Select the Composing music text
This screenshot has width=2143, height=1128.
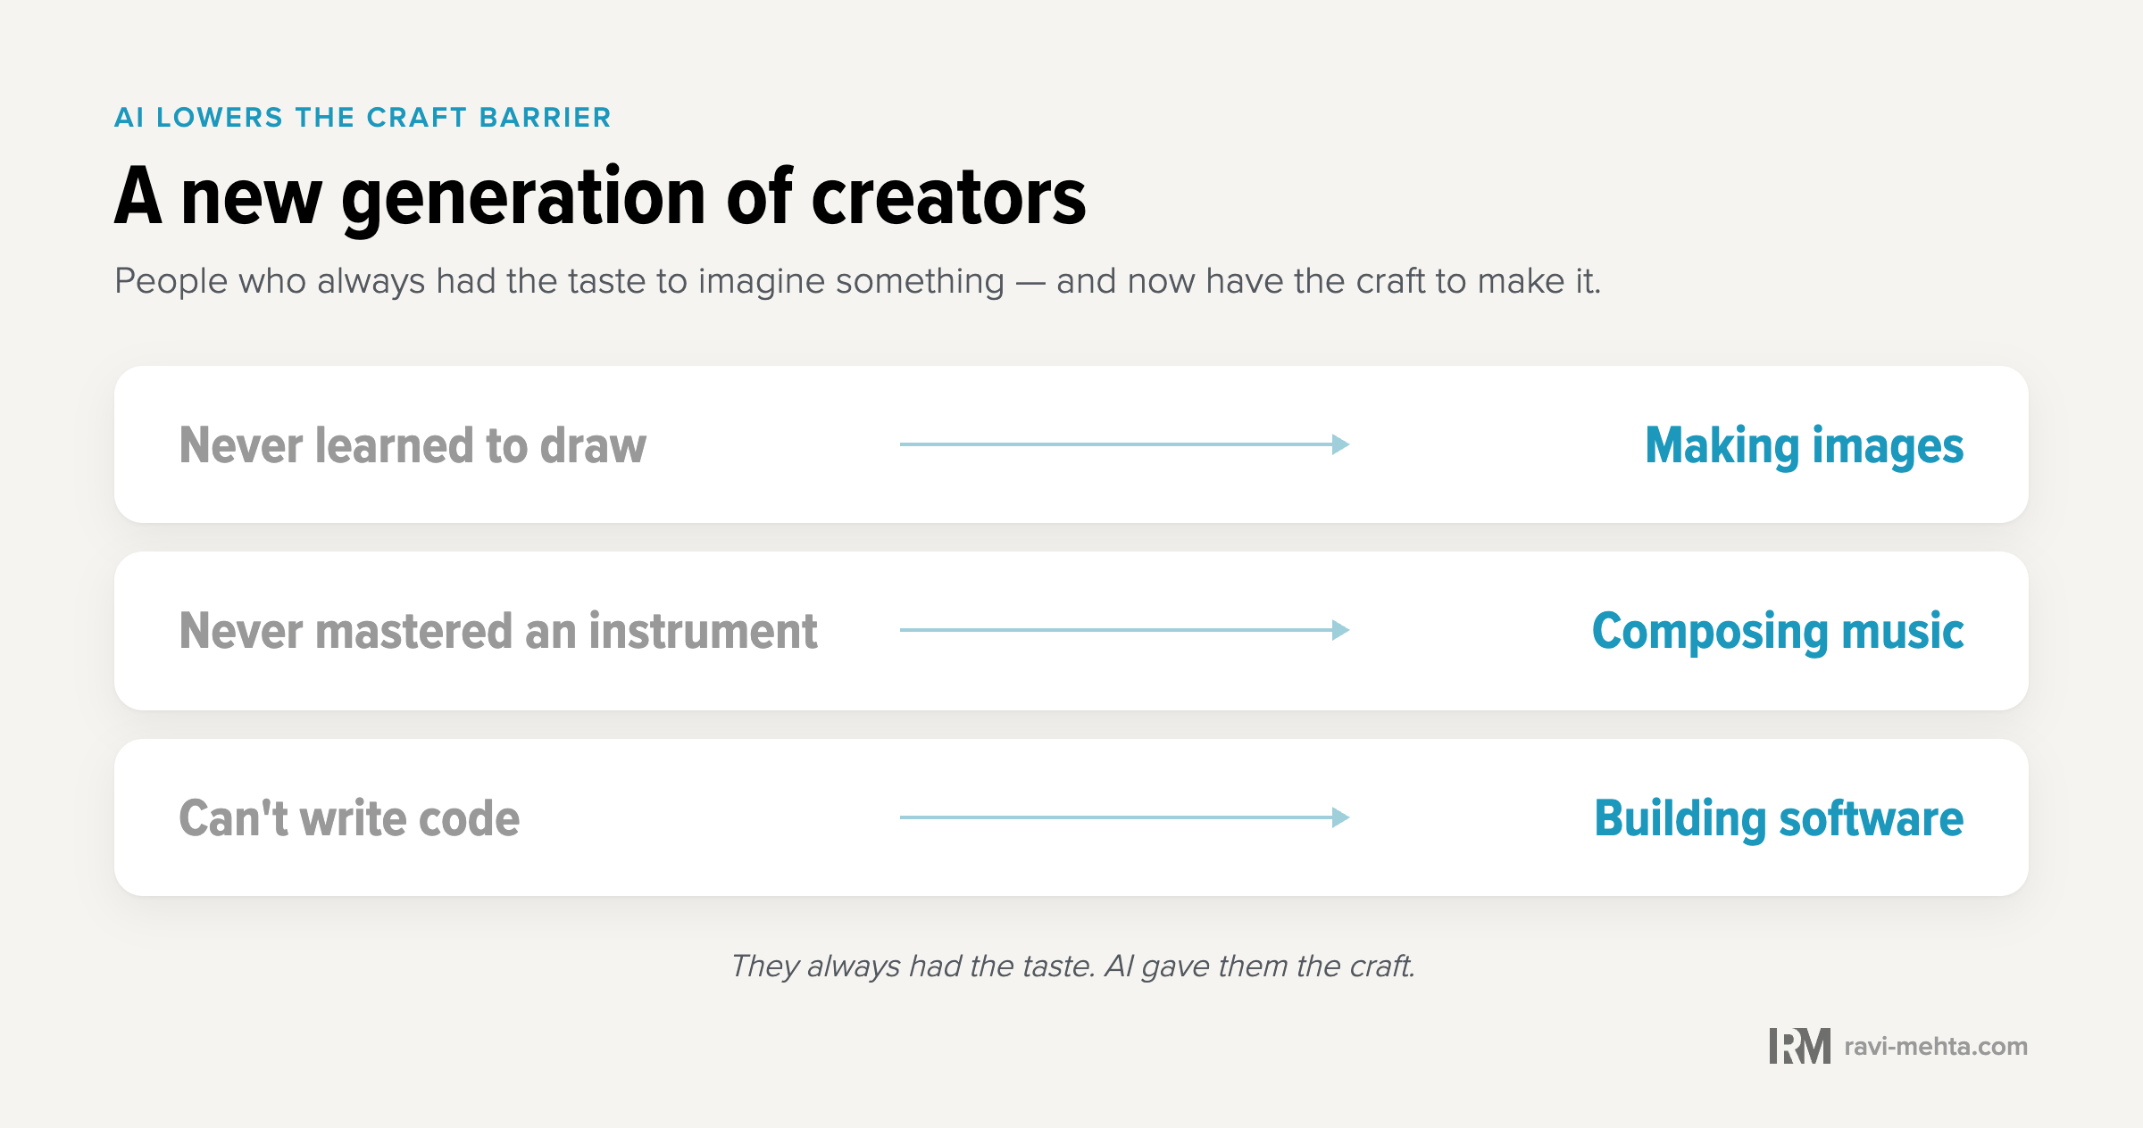[1778, 632]
